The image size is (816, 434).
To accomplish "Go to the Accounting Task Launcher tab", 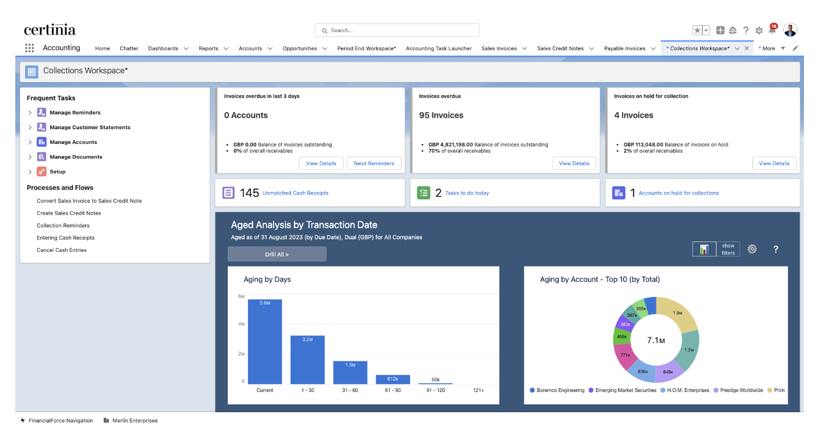I will click(x=439, y=48).
